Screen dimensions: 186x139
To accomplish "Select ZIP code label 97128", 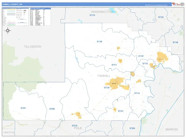I will pyautogui.click(x=107, y=87).
